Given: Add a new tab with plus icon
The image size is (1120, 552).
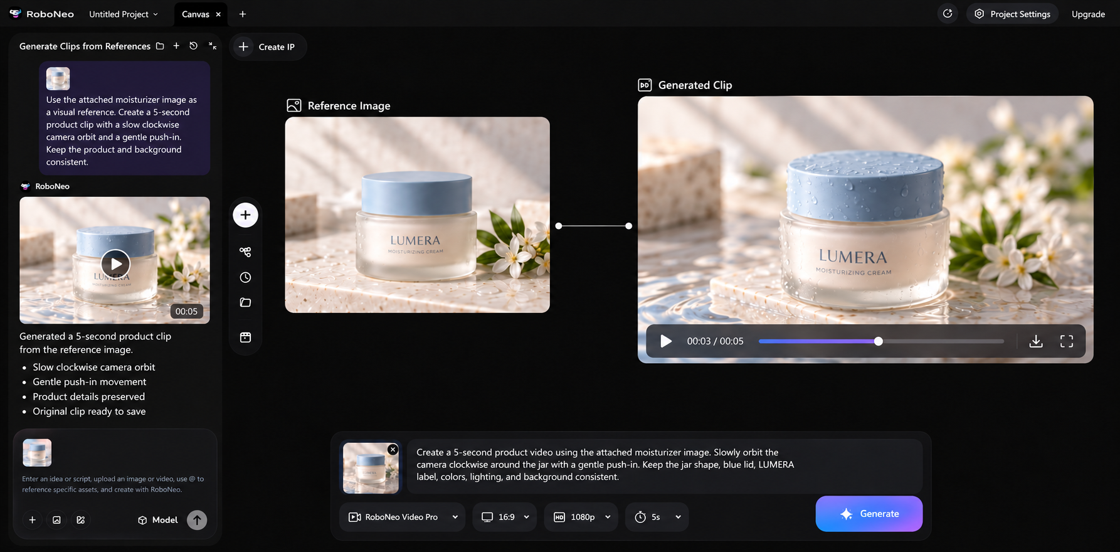Looking at the screenshot, I should pyautogui.click(x=243, y=14).
